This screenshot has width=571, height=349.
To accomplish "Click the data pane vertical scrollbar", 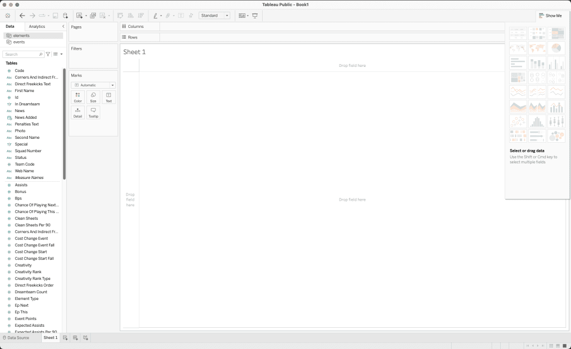I will click(65, 124).
